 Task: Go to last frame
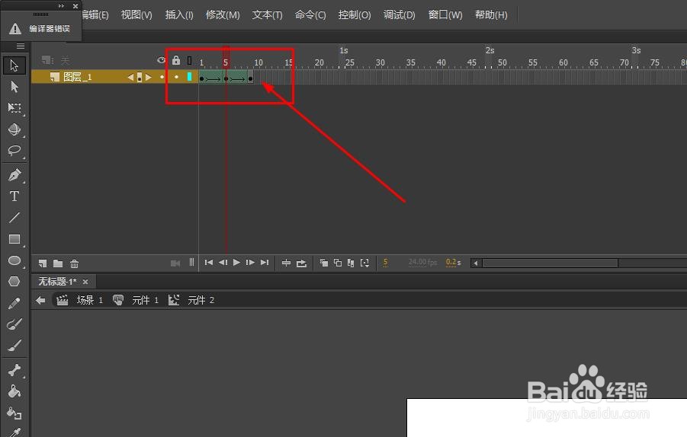tap(264, 263)
